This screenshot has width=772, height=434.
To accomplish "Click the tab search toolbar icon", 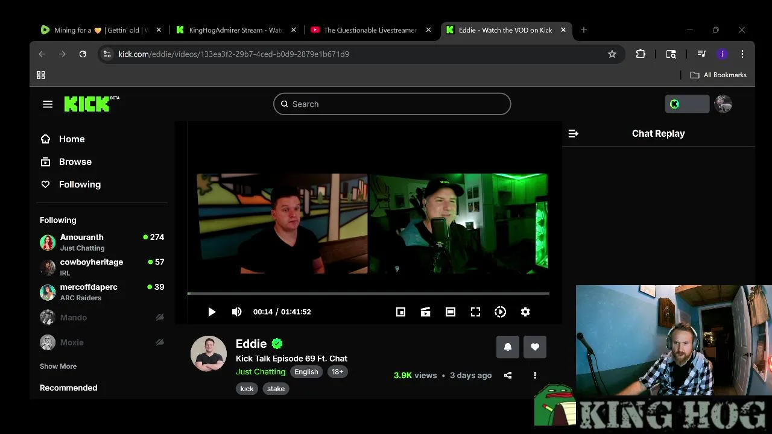I will point(671,54).
